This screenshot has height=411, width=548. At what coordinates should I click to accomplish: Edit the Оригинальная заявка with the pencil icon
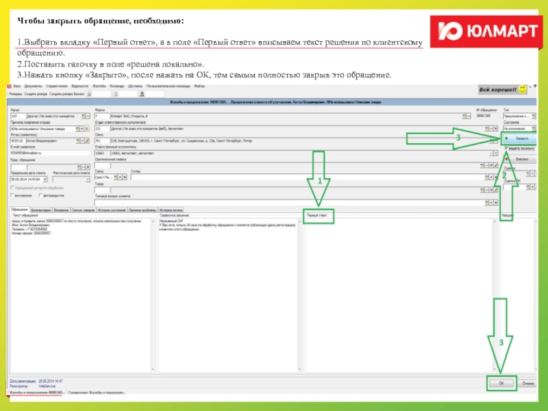pos(496,165)
